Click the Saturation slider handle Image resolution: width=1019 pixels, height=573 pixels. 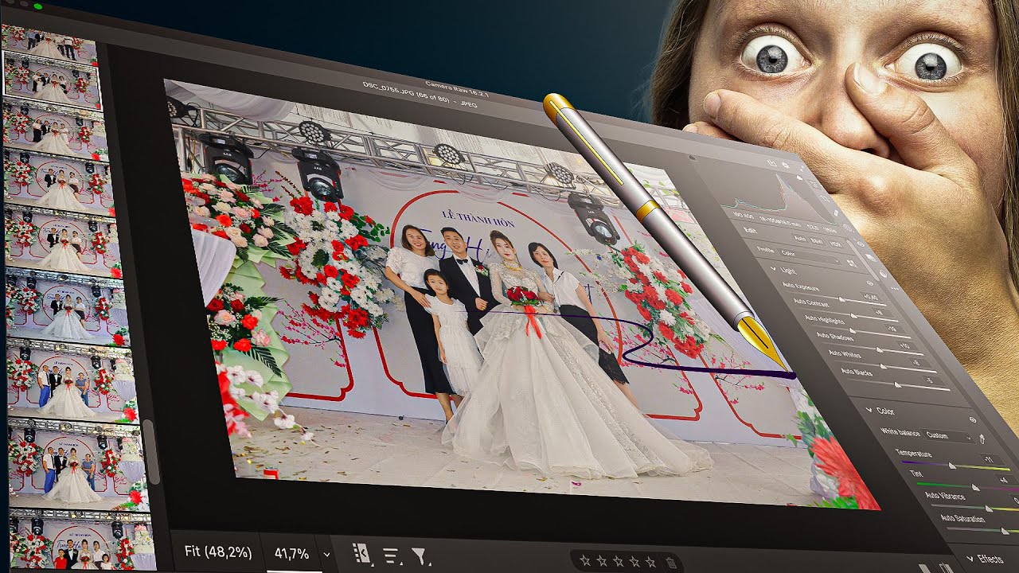point(1005,531)
